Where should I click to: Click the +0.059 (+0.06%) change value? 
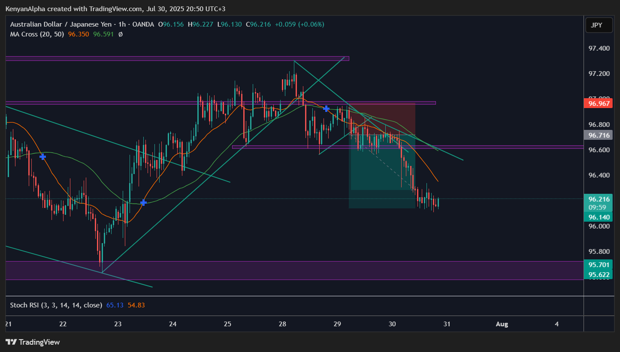(299, 24)
